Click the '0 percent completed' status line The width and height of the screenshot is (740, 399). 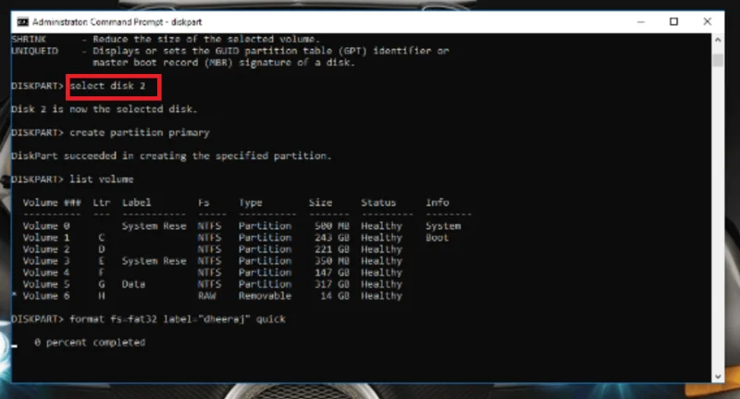tap(90, 343)
